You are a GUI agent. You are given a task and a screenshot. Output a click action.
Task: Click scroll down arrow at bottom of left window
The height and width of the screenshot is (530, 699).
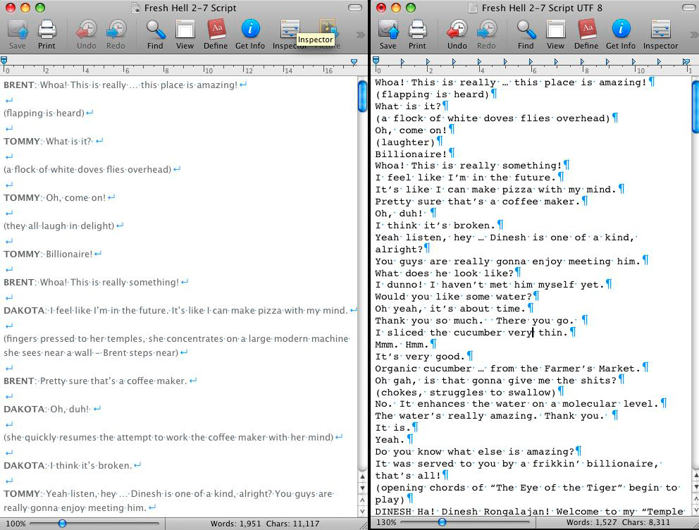point(362,488)
